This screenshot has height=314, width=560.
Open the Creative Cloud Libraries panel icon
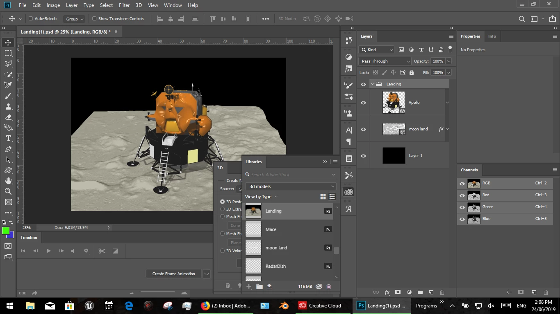point(348,192)
